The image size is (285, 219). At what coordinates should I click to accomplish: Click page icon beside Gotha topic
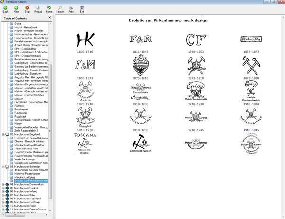click(x=11, y=24)
